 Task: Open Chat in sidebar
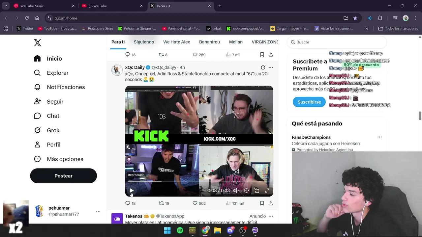click(x=47, y=116)
